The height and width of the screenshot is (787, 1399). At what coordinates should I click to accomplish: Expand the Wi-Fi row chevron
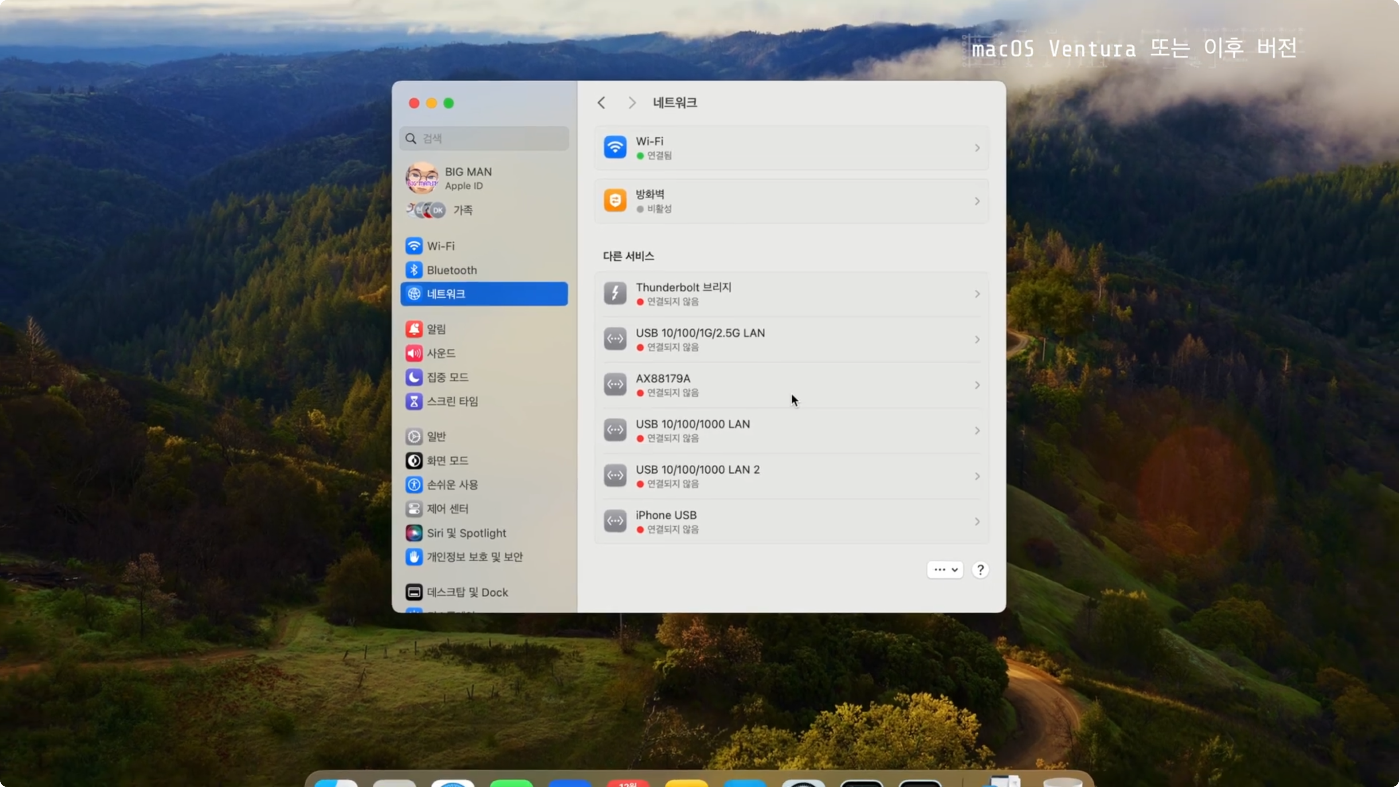976,148
